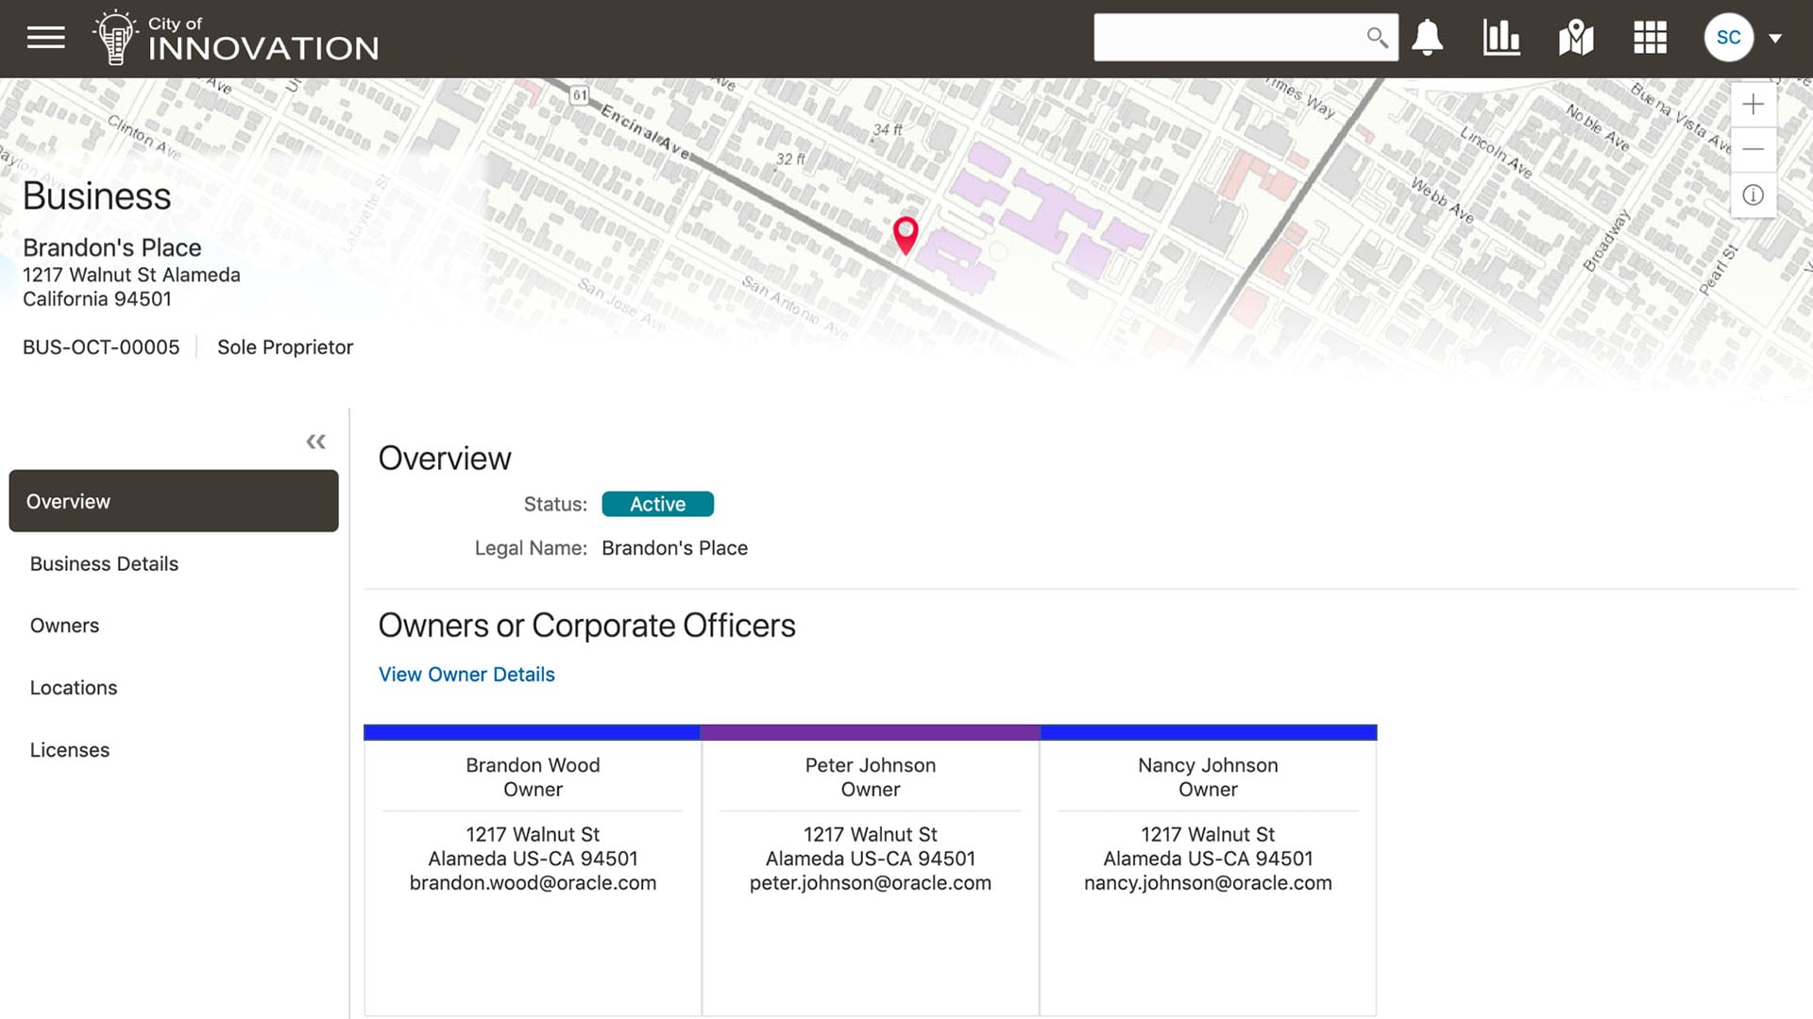Click the SC user avatar
Viewport: 1813px width, 1019px height.
[1728, 38]
